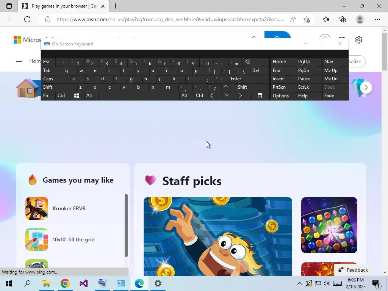The width and height of the screenshot is (388, 291).
Task: Click the Mv Dn key
Action: [335, 79]
